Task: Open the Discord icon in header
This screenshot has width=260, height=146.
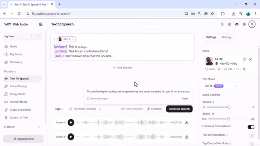Action: (x=237, y=24)
